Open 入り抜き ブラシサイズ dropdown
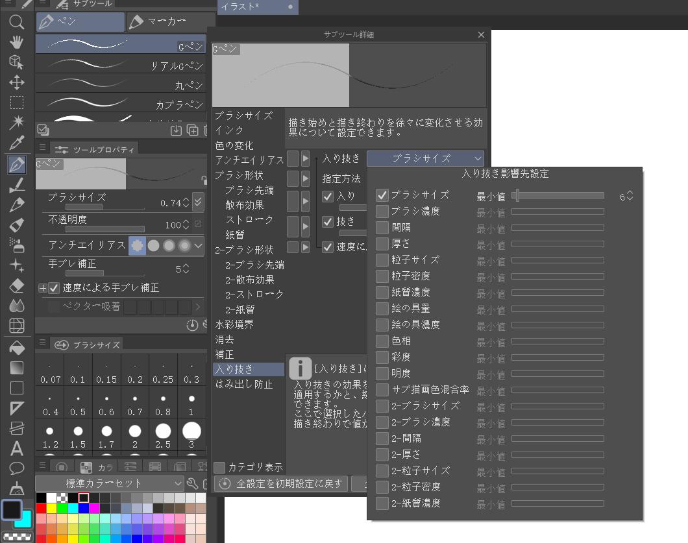The width and height of the screenshot is (688, 543). tap(425, 158)
